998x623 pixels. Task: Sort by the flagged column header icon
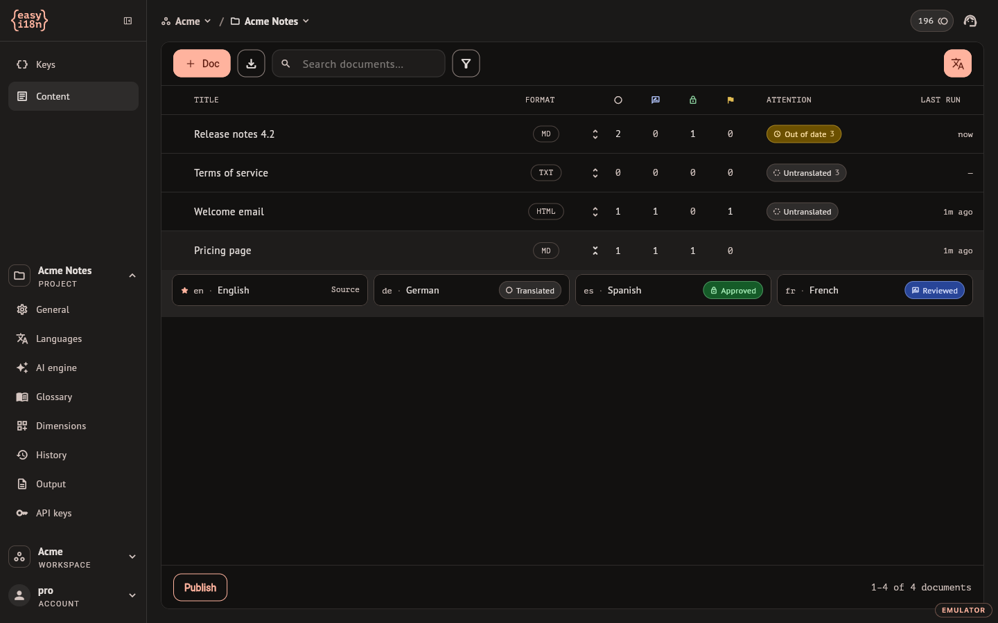coord(730,100)
